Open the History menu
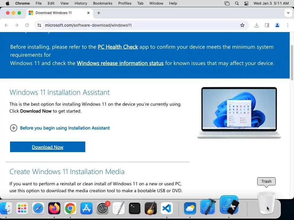Image resolution: width=294 pixels, height=220 pixels. 81,3
